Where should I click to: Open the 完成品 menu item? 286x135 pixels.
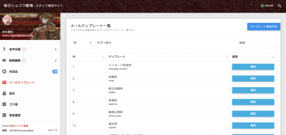(x=13, y=72)
